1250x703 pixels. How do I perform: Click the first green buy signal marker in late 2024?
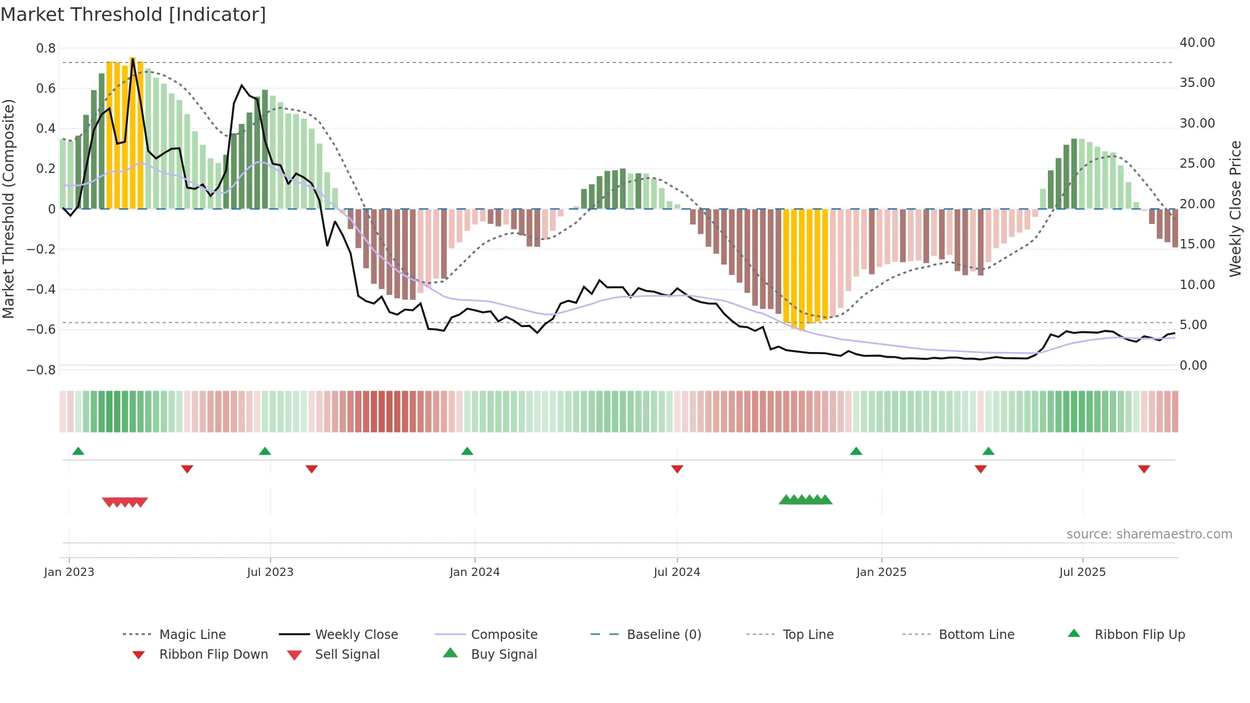pyautogui.click(x=785, y=499)
